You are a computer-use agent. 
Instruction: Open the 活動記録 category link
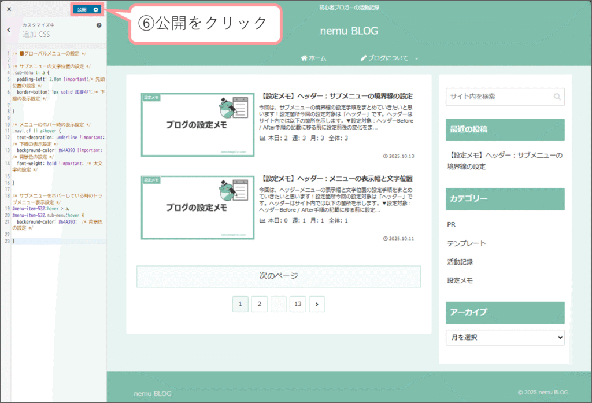(x=460, y=262)
